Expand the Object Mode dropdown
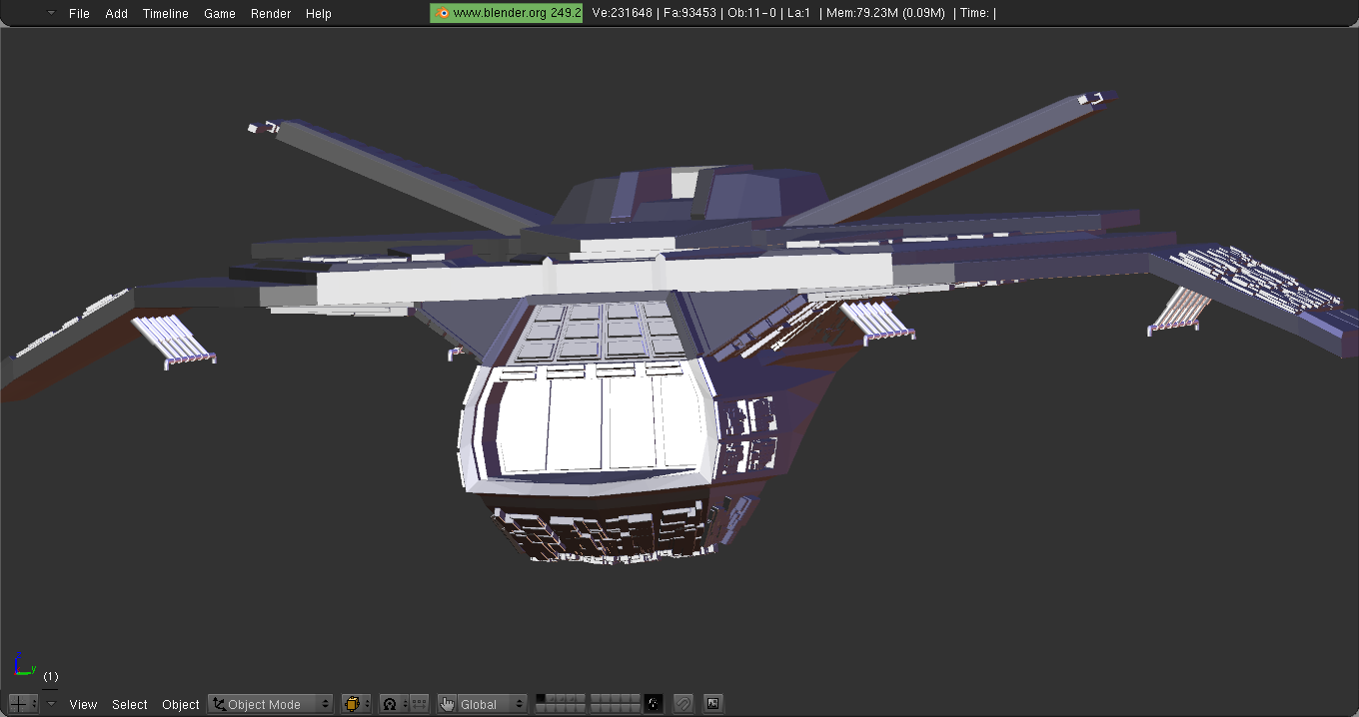Viewport: 1359px width, 717px height. pyautogui.click(x=271, y=704)
